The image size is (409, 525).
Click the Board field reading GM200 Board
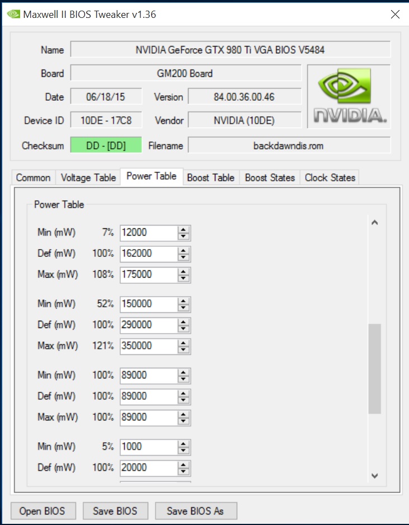pyautogui.click(x=186, y=73)
